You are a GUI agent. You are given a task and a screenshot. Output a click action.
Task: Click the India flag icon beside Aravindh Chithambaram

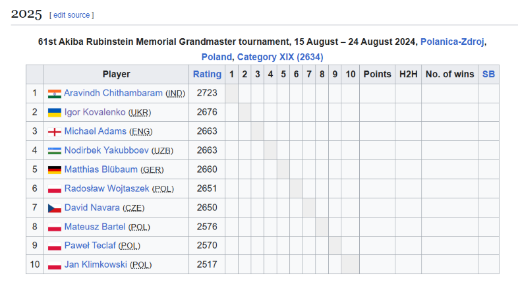(55, 94)
